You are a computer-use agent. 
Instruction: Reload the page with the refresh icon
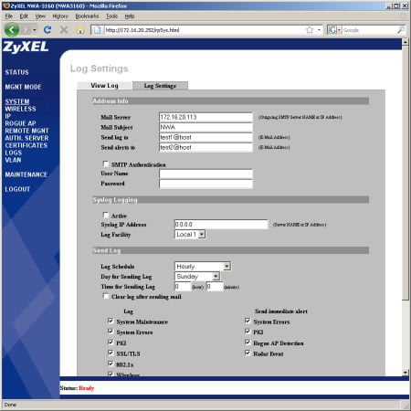pyautogui.click(x=47, y=30)
